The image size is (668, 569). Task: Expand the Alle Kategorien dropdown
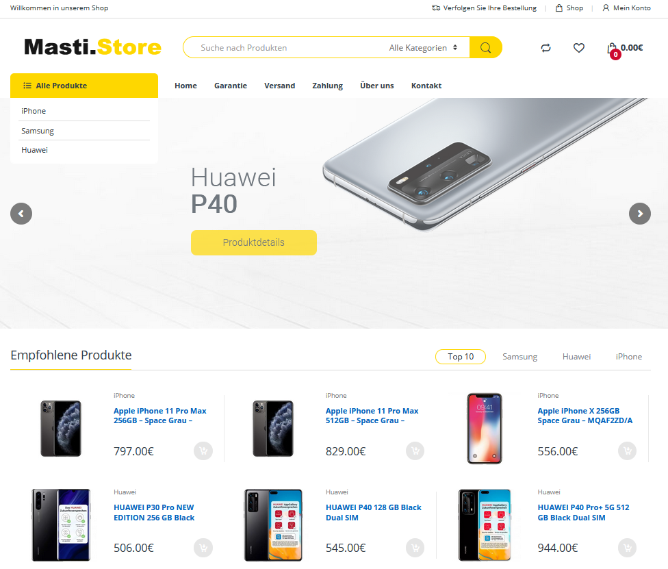tap(422, 48)
